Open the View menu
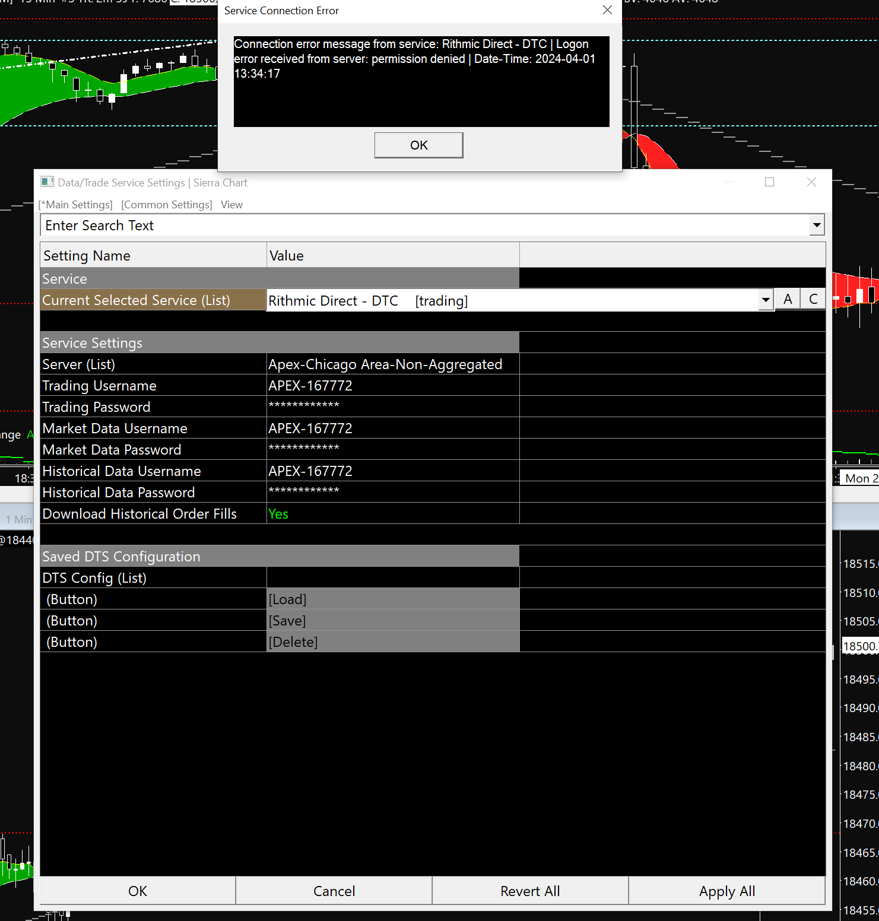 231,205
